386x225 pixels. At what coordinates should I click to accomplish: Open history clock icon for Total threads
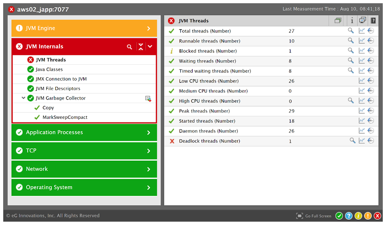pyautogui.click(x=371, y=31)
